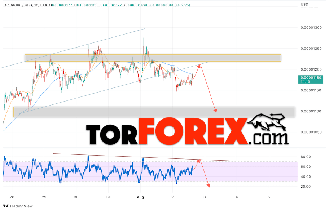Viewport: 329px width, 211px height.
Task: Click the candle countdown timer 14:19
Action: (305, 82)
